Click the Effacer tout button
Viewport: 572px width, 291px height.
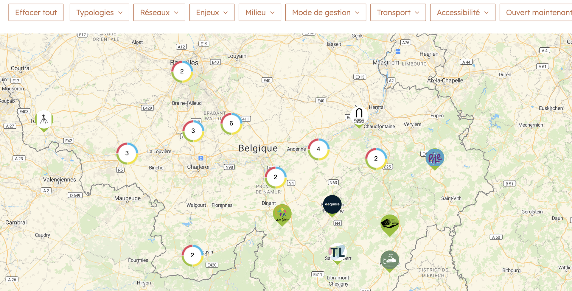pyautogui.click(x=36, y=13)
